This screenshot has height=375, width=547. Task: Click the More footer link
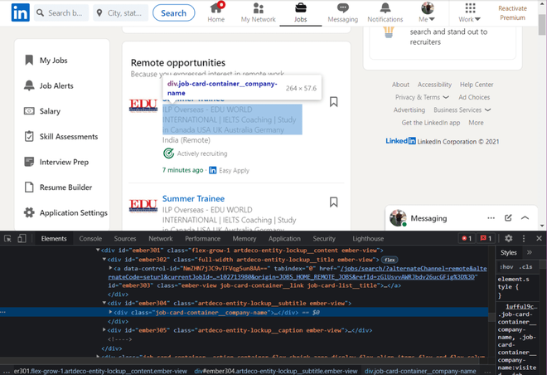[477, 123]
